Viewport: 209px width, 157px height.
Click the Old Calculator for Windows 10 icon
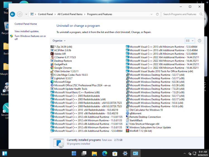(127, 110)
